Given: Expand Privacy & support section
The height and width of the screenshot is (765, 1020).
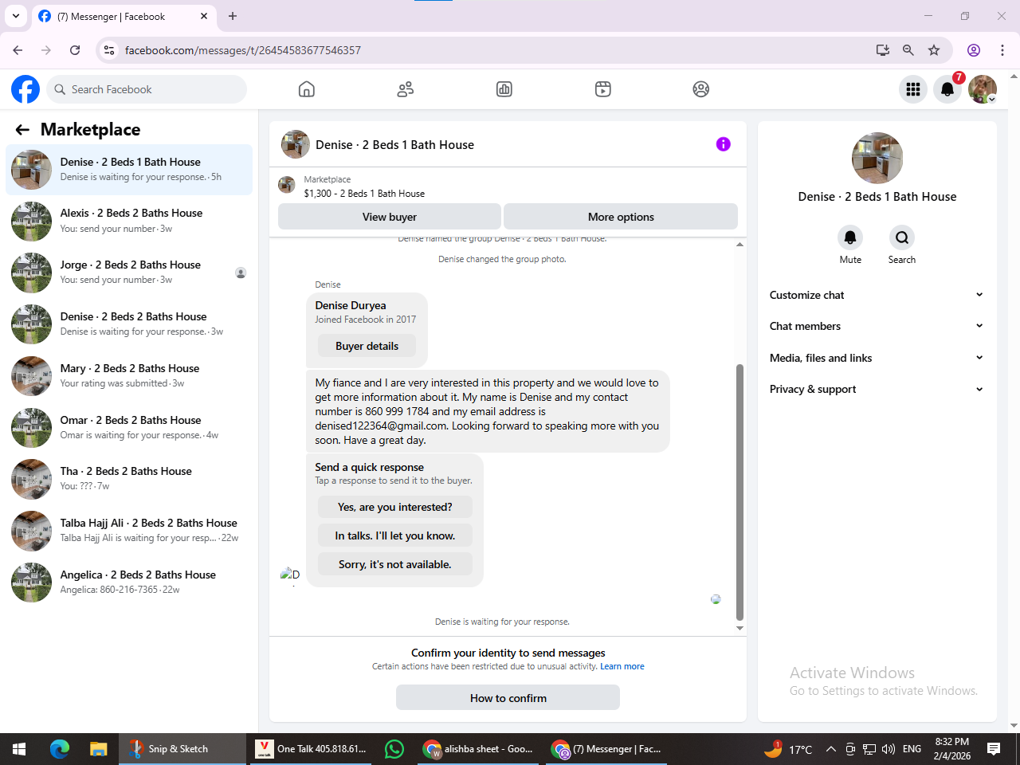Looking at the screenshot, I should [x=877, y=389].
